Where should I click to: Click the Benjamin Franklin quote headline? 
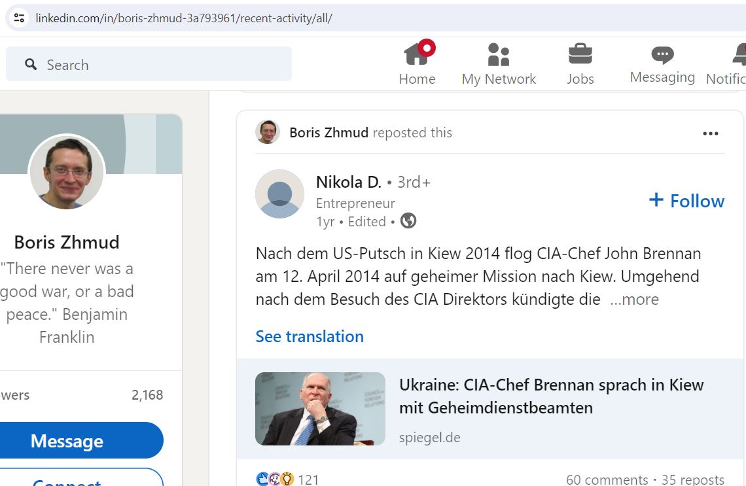tap(67, 303)
